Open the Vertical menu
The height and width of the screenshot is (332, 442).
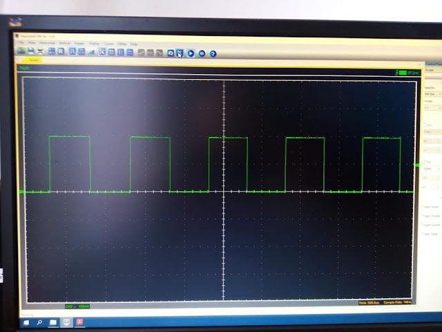[64, 43]
